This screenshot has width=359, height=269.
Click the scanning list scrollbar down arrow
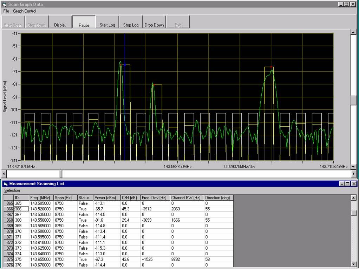pyautogui.click(x=353, y=264)
